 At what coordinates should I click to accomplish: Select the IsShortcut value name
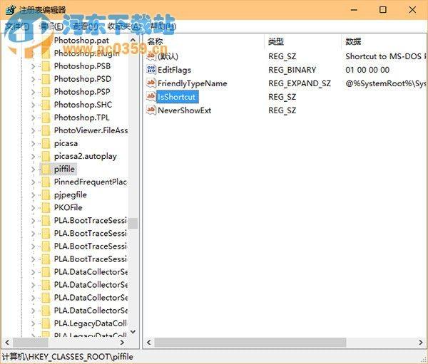(x=177, y=97)
